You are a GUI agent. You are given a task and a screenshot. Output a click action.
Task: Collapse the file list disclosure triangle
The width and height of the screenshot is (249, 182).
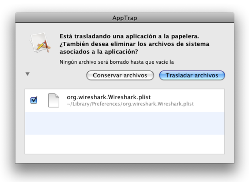pos(27,74)
